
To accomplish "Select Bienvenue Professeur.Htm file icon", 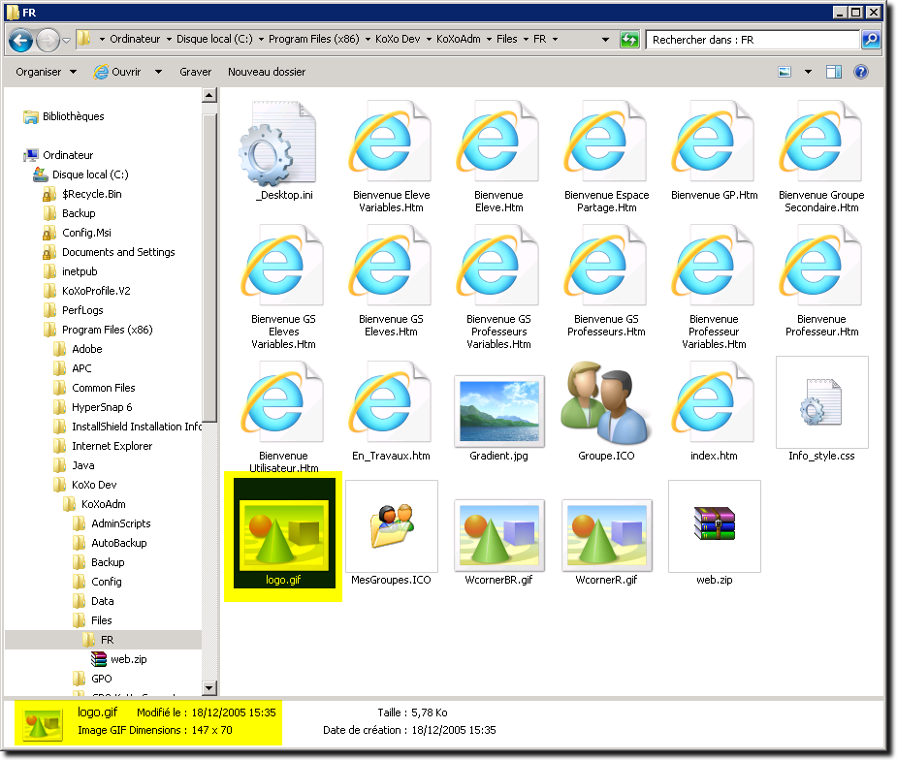I will tap(821, 267).
